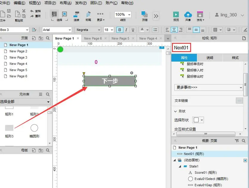Screen dimensions: 249x188
Task: Align text left
Action: 167,30
